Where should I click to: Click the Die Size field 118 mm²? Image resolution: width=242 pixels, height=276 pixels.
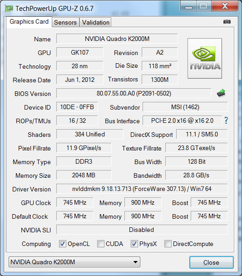click(x=160, y=66)
